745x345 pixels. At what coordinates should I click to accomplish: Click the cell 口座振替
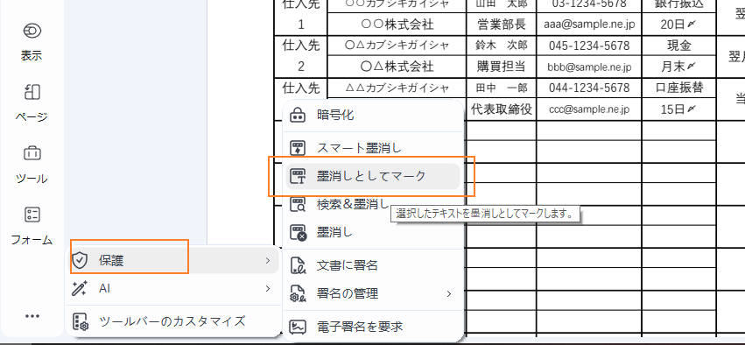pyautogui.click(x=679, y=88)
